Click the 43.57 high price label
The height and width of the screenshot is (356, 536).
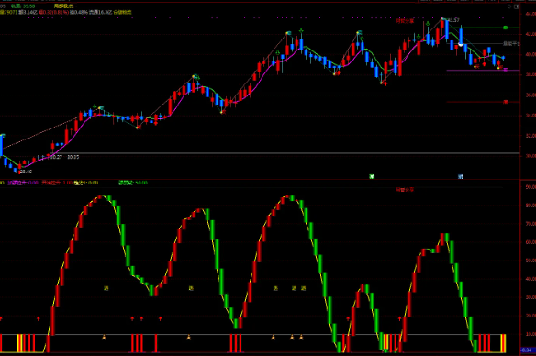[x=453, y=20]
